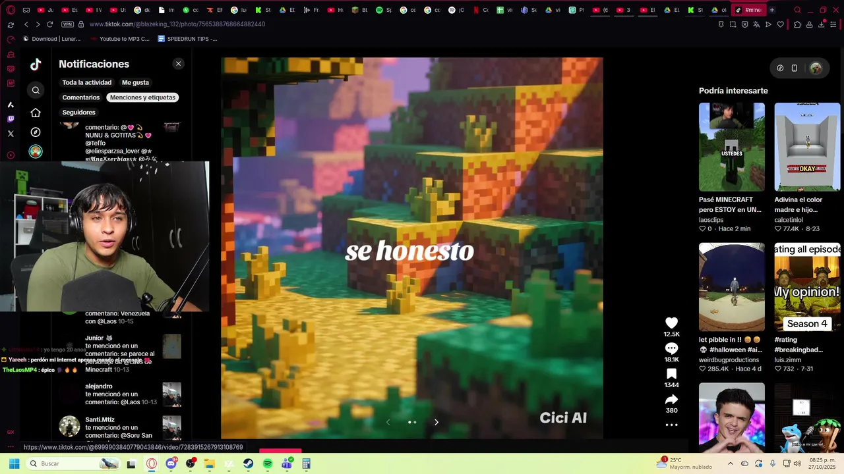The width and height of the screenshot is (844, 474).
Task: Open the Explore compass icon in the sidebar
Action: pos(36,132)
